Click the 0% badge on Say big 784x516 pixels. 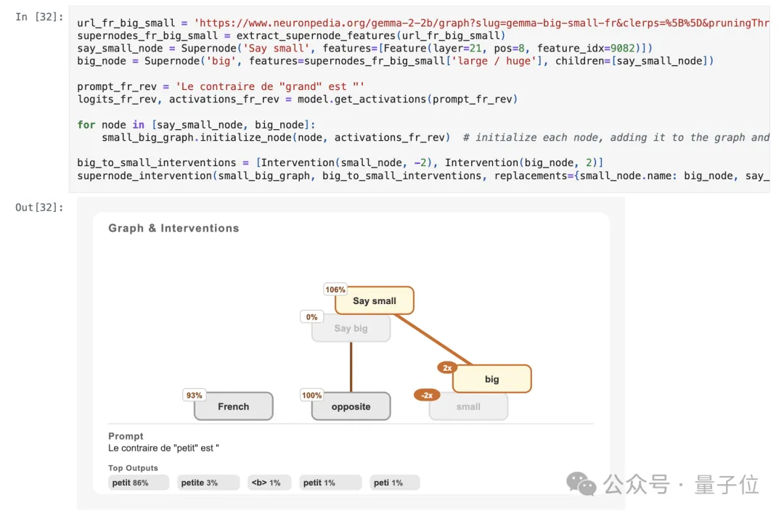point(312,317)
